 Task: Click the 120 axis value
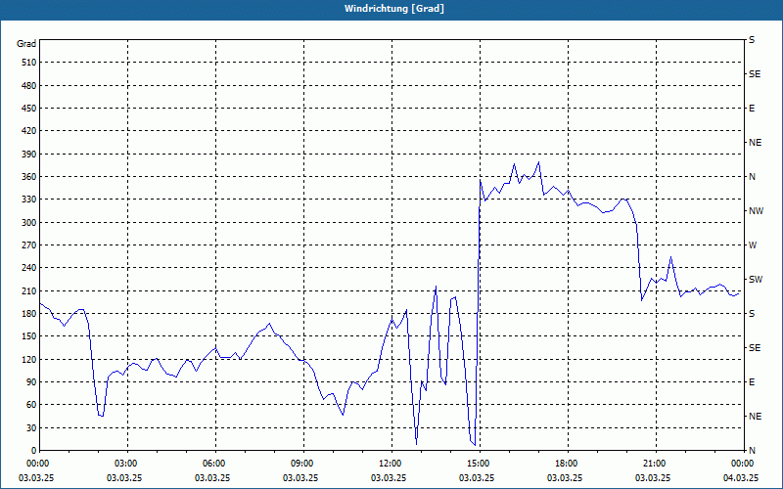click(29, 359)
